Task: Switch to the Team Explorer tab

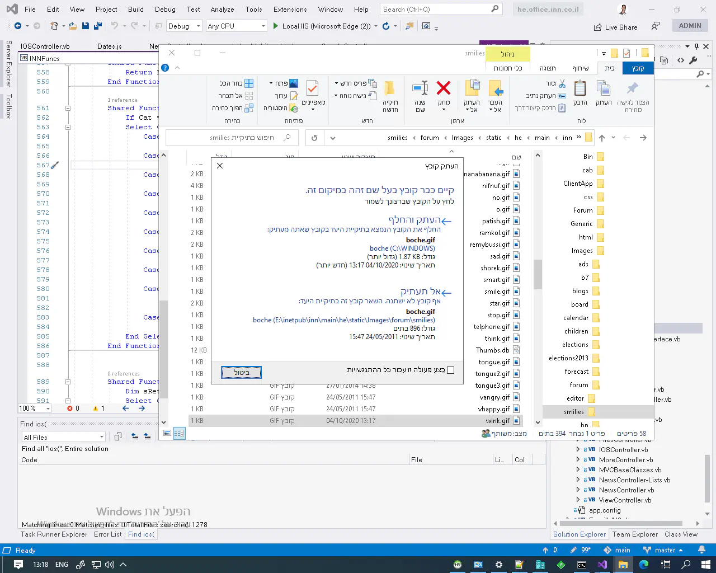Action: pyautogui.click(x=635, y=534)
